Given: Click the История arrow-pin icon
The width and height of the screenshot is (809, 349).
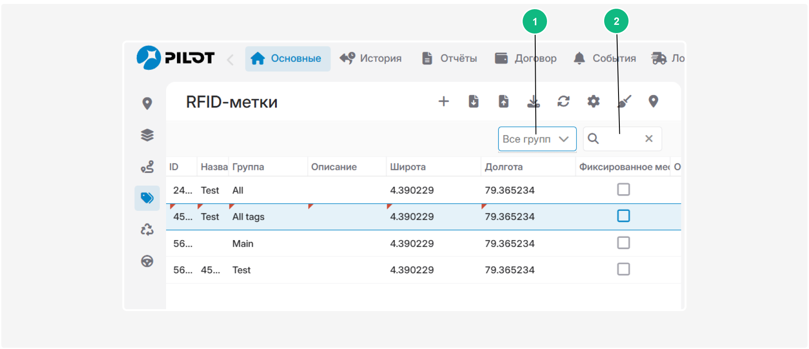Looking at the screenshot, I should tap(347, 58).
